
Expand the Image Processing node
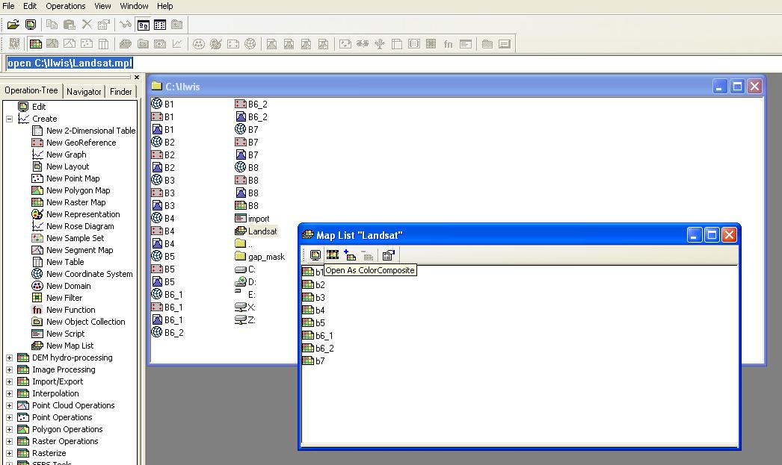[x=9, y=369]
